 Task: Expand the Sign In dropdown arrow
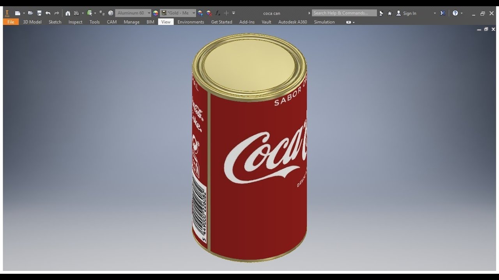[435, 13]
